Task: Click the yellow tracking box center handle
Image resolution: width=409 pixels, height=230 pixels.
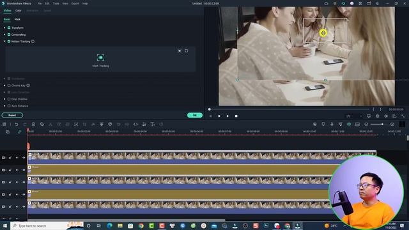Action: (x=323, y=33)
